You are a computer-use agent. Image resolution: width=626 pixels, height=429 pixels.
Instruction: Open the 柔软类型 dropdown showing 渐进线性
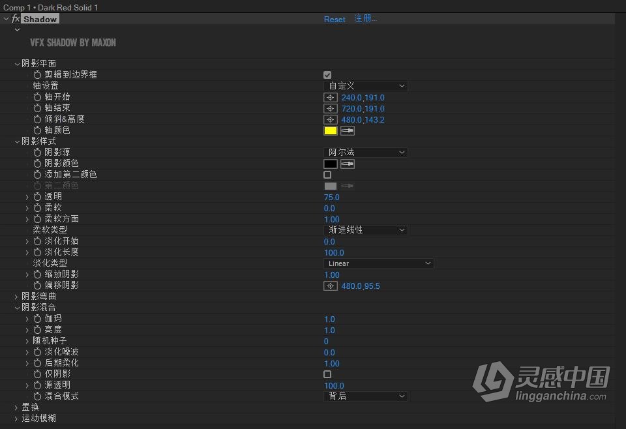click(x=366, y=230)
